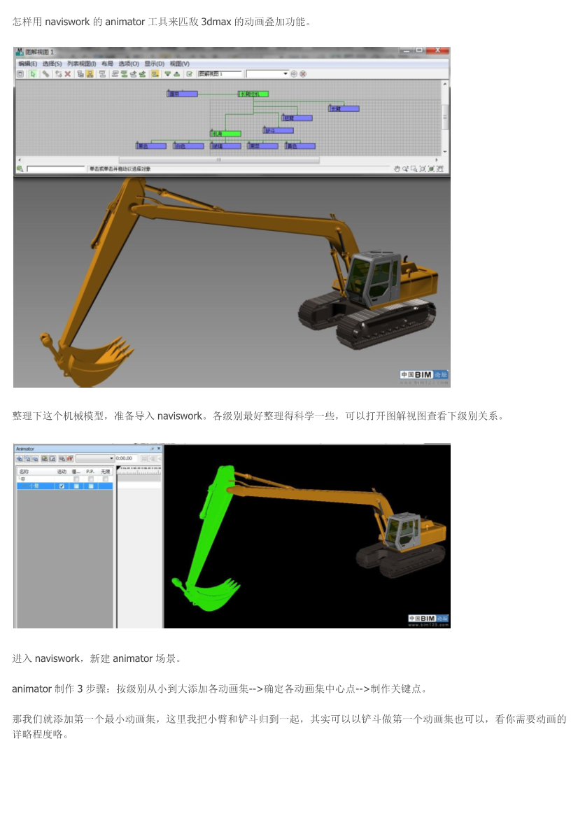The image size is (578, 818).
Task: Click Animator change transparency icon
Action: (x=52, y=458)
